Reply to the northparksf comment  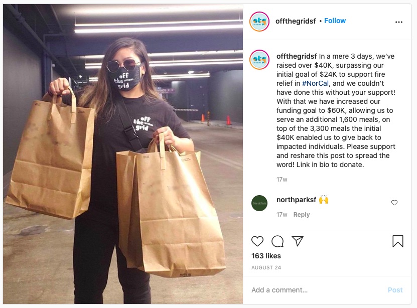click(x=301, y=215)
